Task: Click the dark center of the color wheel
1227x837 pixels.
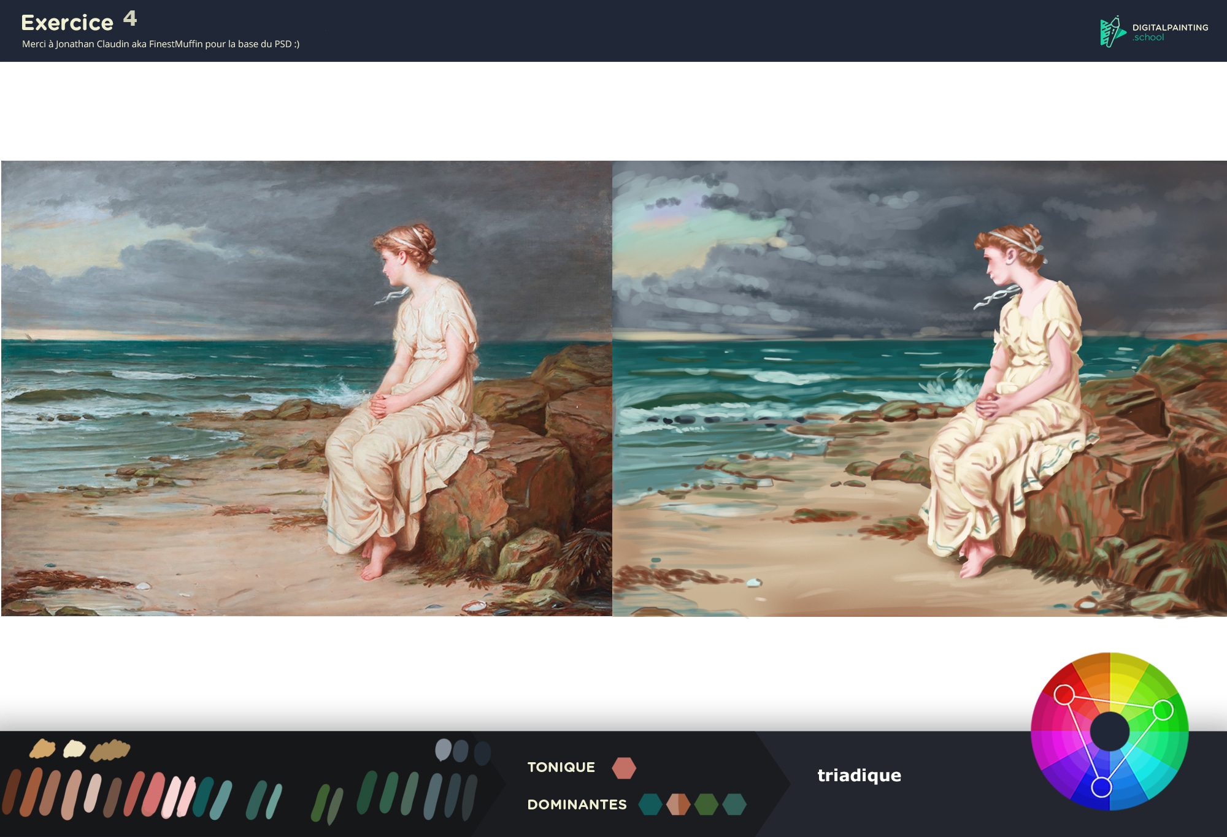Action: pos(1110,732)
